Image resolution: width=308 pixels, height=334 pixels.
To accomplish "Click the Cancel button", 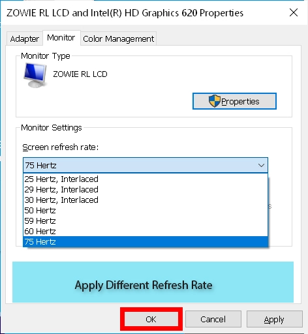I will point(213,319).
